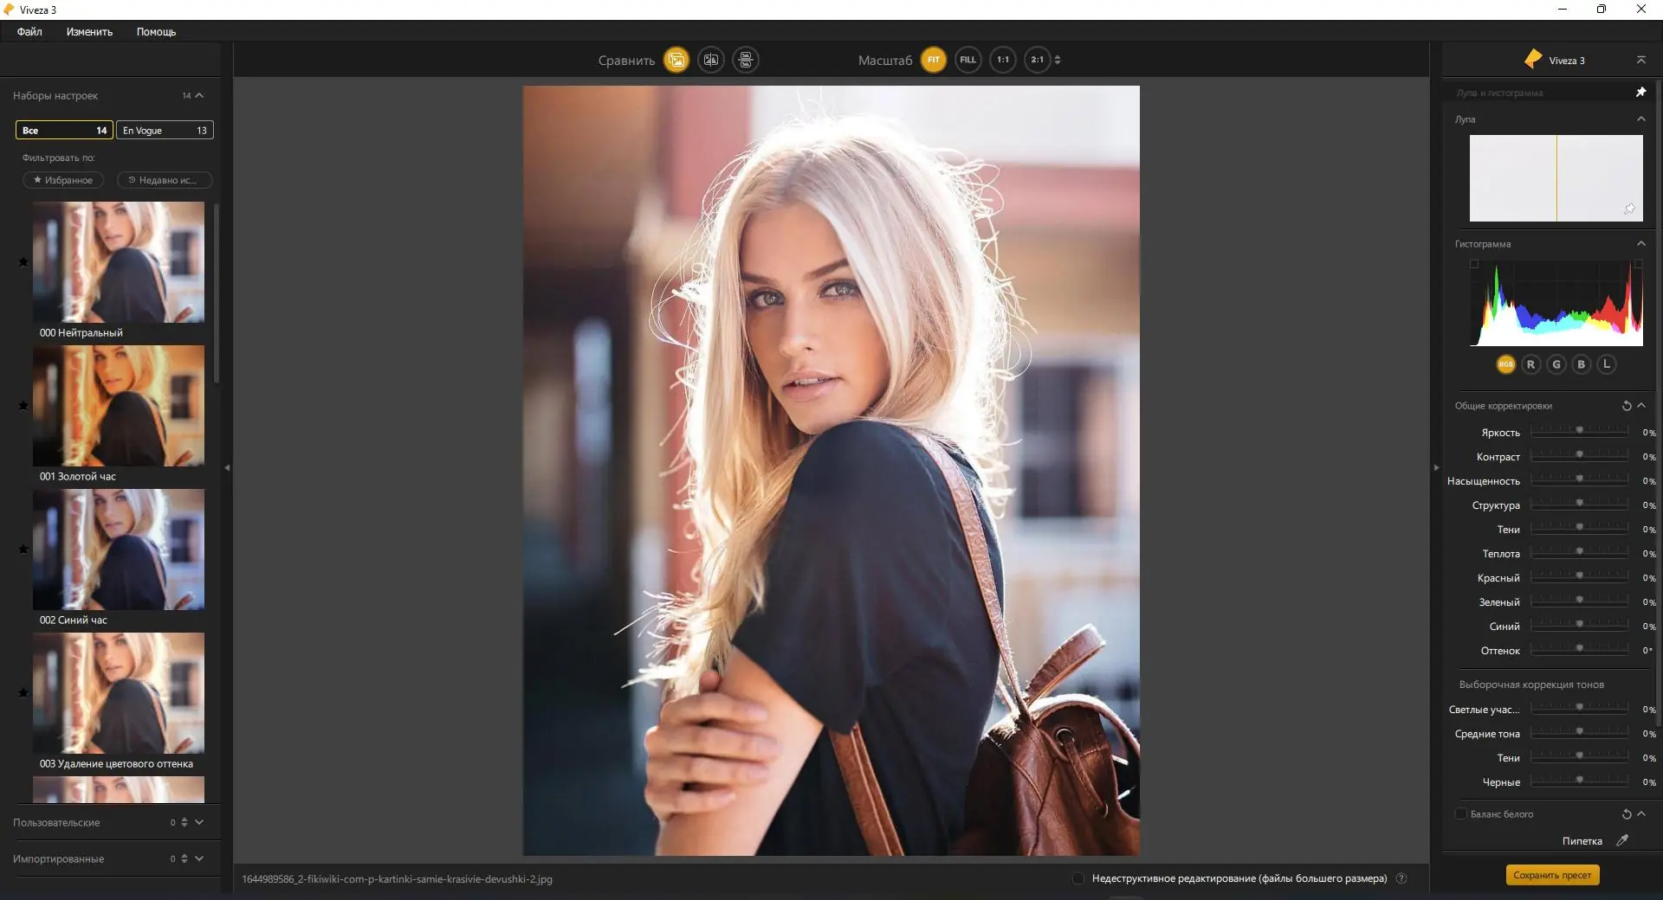
Task: Show Blue histogram channel
Action: click(x=1582, y=364)
